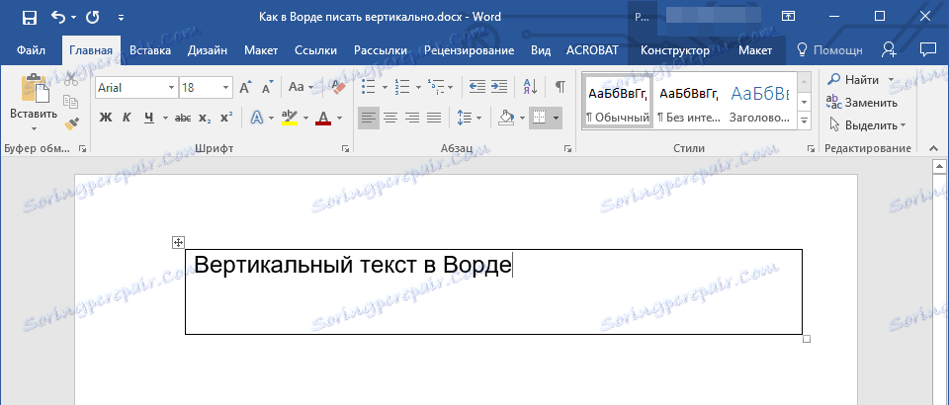Click the share person icon
The image size is (949, 405).
(889, 50)
